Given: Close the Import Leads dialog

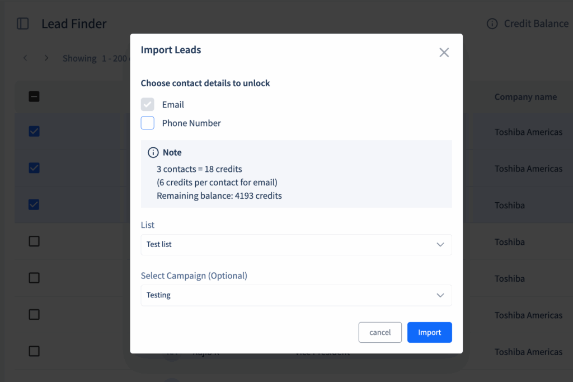Looking at the screenshot, I should point(444,53).
